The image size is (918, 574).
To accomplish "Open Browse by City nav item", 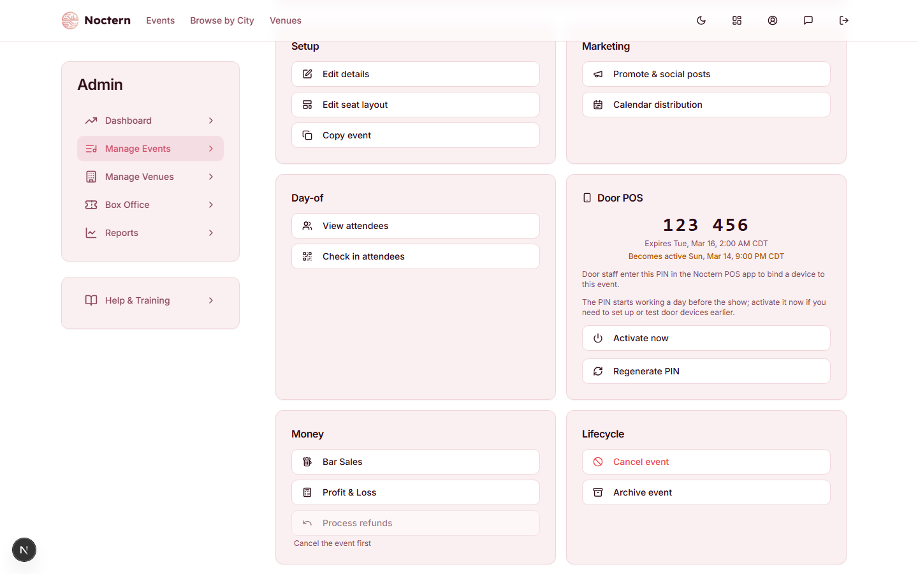I will click(x=222, y=20).
